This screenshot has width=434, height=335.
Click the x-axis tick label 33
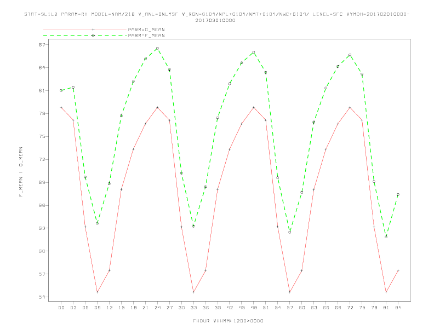click(193, 308)
